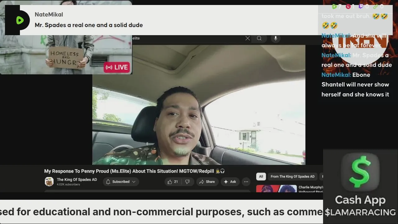Click the magnifier search icon

259,38
